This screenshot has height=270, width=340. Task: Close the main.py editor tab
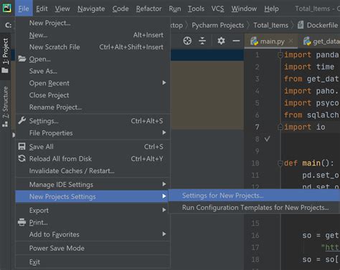291,41
